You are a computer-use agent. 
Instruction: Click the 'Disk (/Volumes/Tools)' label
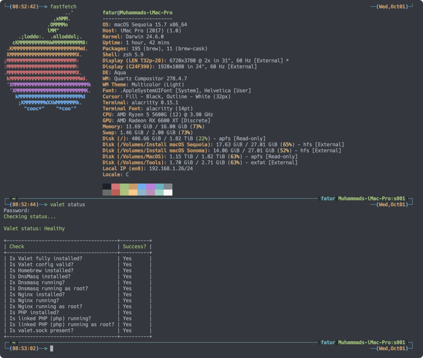click(133, 162)
